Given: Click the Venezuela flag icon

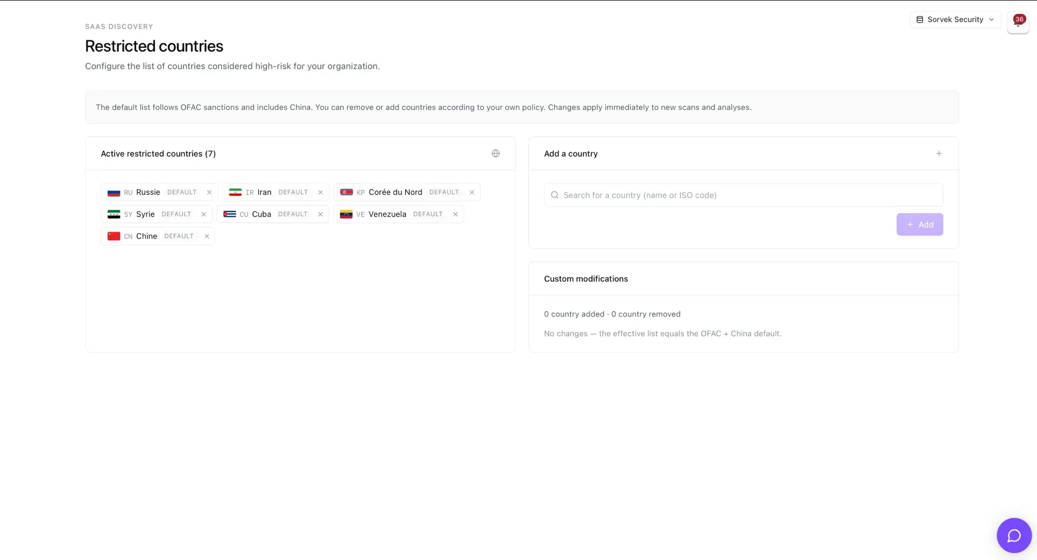Looking at the screenshot, I should click(346, 214).
